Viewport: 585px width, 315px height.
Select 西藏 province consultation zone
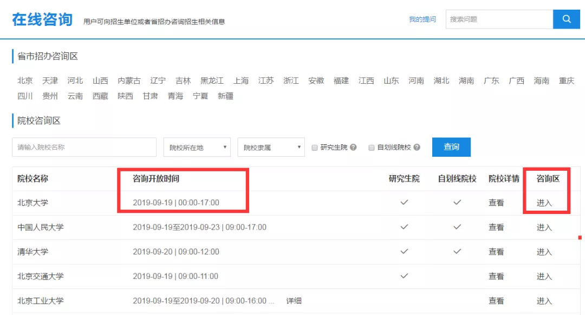(x=100, y=96)
